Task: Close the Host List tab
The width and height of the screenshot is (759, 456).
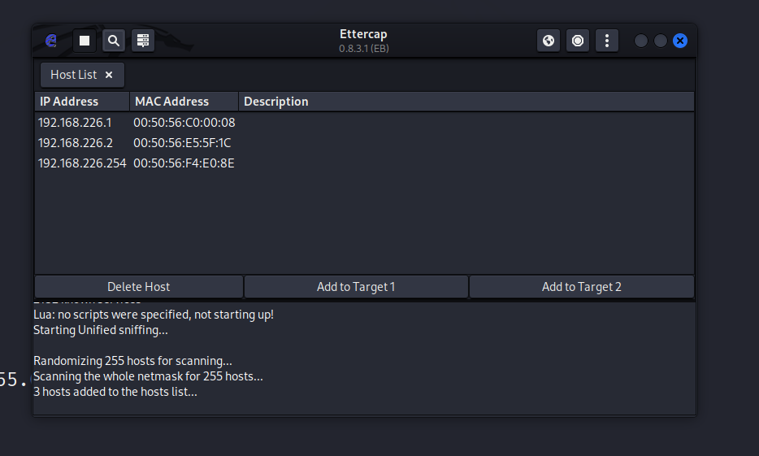Action: 109,75
